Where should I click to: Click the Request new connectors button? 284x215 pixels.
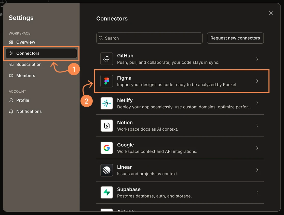[235, 38]
